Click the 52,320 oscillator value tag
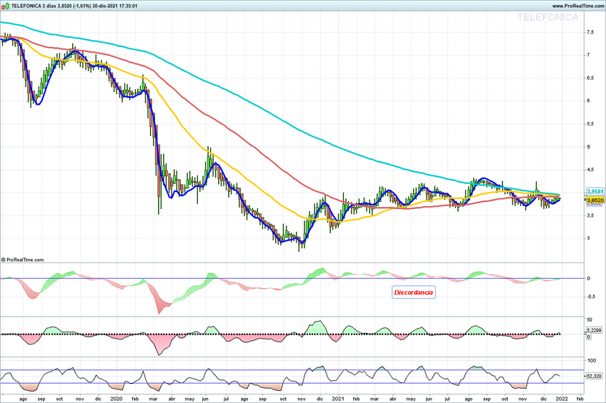 [594, 376]
